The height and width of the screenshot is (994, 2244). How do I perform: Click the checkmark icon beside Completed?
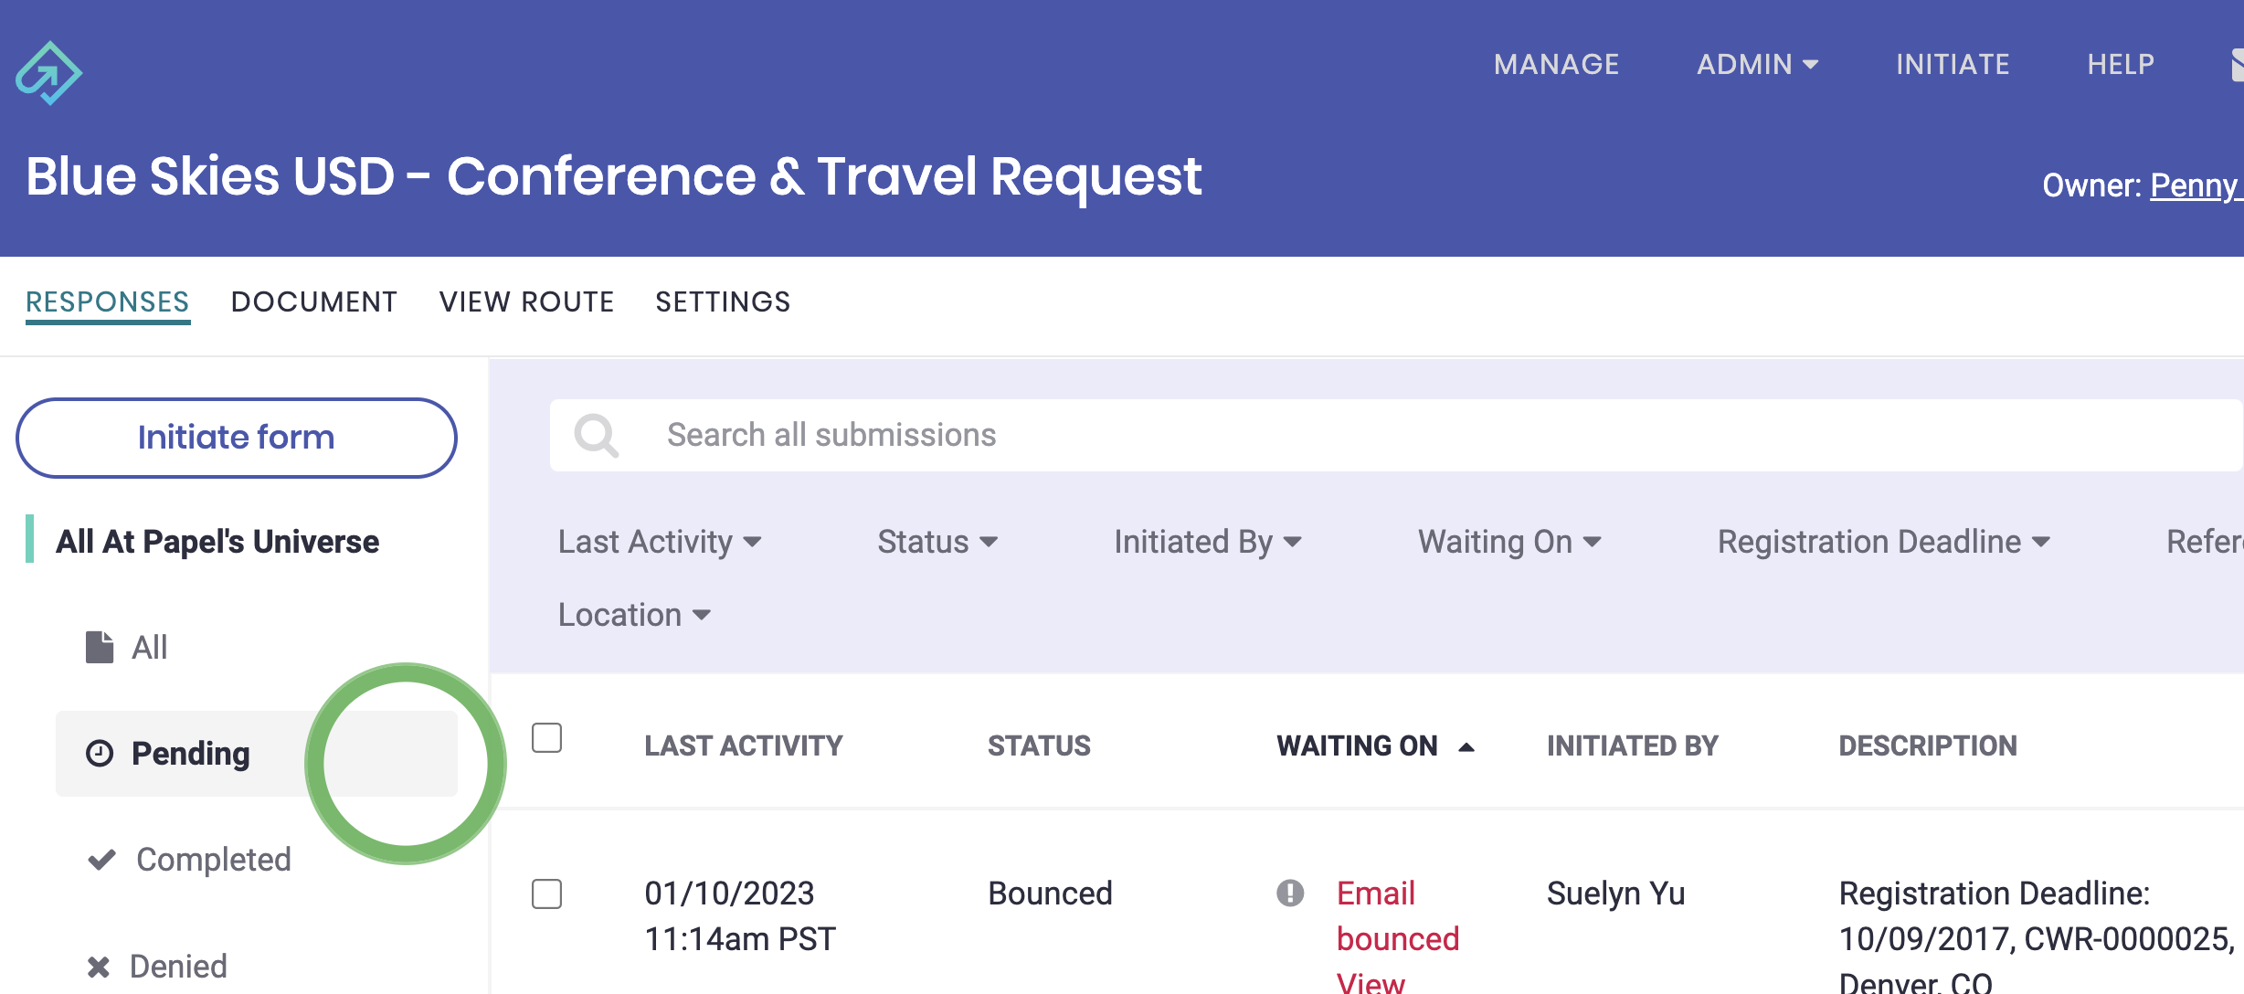(101, 860)
